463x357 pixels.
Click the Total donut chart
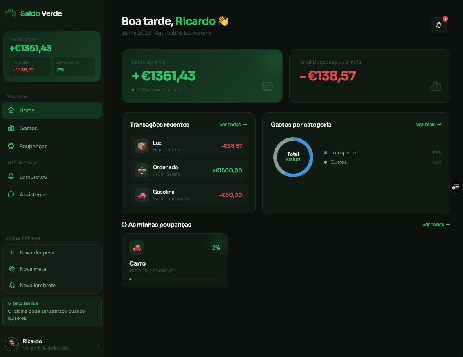click(293, 157)
